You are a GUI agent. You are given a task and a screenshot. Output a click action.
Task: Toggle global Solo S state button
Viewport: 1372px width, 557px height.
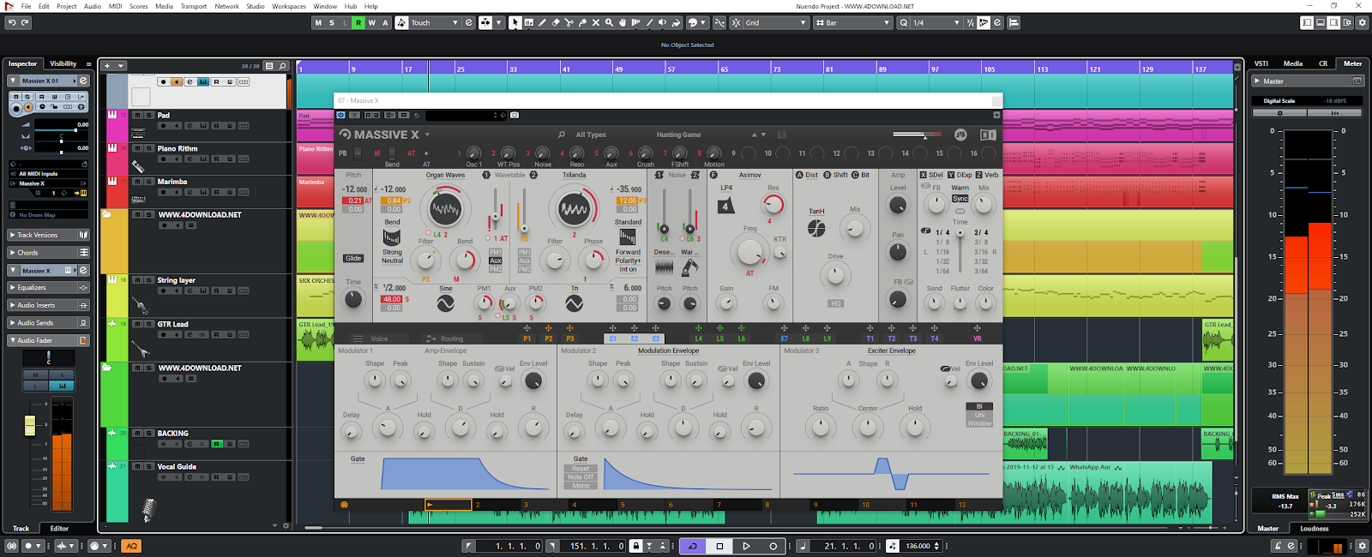[332, 23]
